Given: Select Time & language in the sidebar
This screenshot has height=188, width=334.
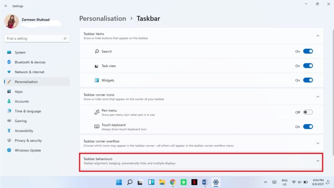Looking at the screenshot, I should [28, 111].
